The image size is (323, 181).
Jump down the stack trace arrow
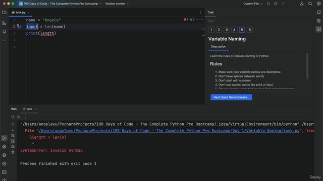13,130
